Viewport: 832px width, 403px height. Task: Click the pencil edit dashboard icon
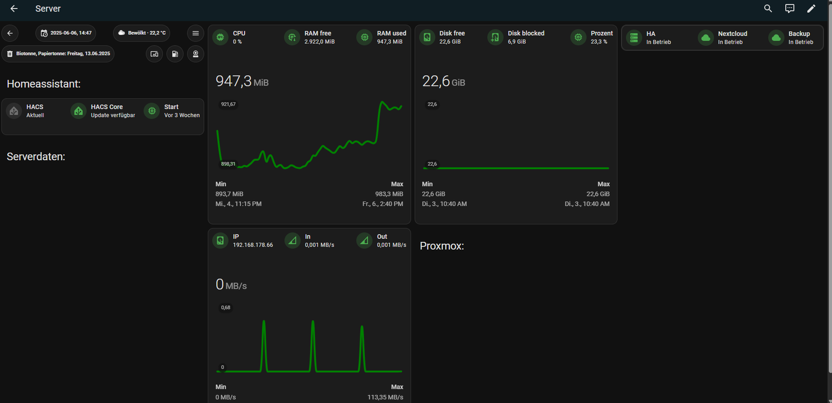(x=811, y=8)
